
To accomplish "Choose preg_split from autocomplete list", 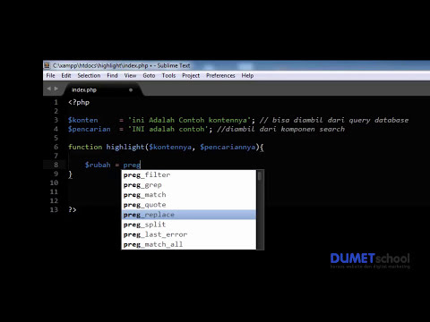I will coord(189,225).
